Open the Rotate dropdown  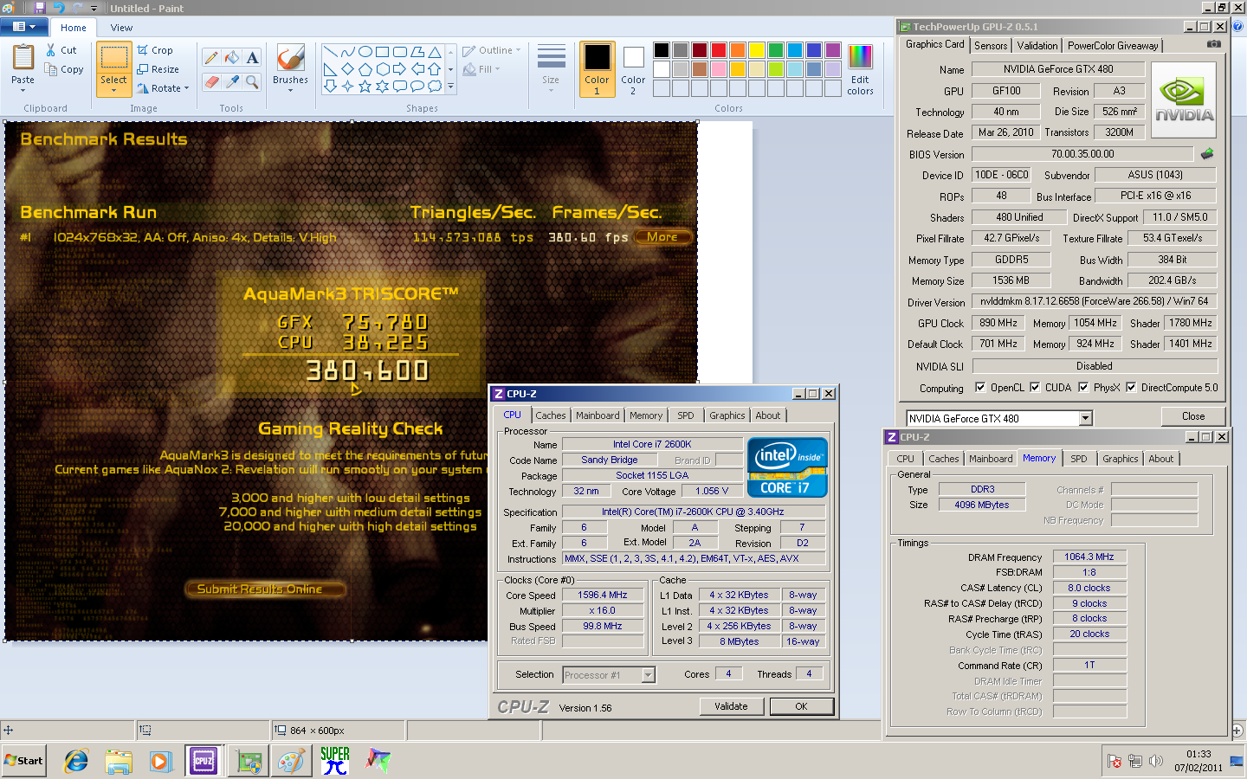[164, 88]
